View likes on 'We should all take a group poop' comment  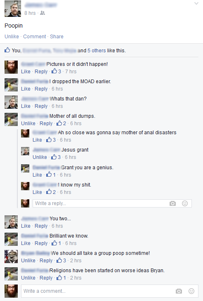61,261
